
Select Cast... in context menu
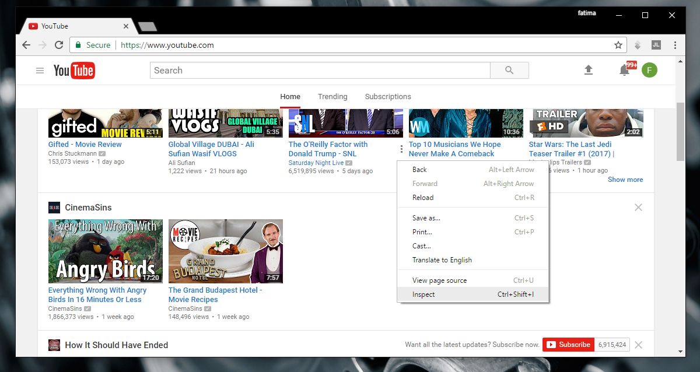pos(473,246)
